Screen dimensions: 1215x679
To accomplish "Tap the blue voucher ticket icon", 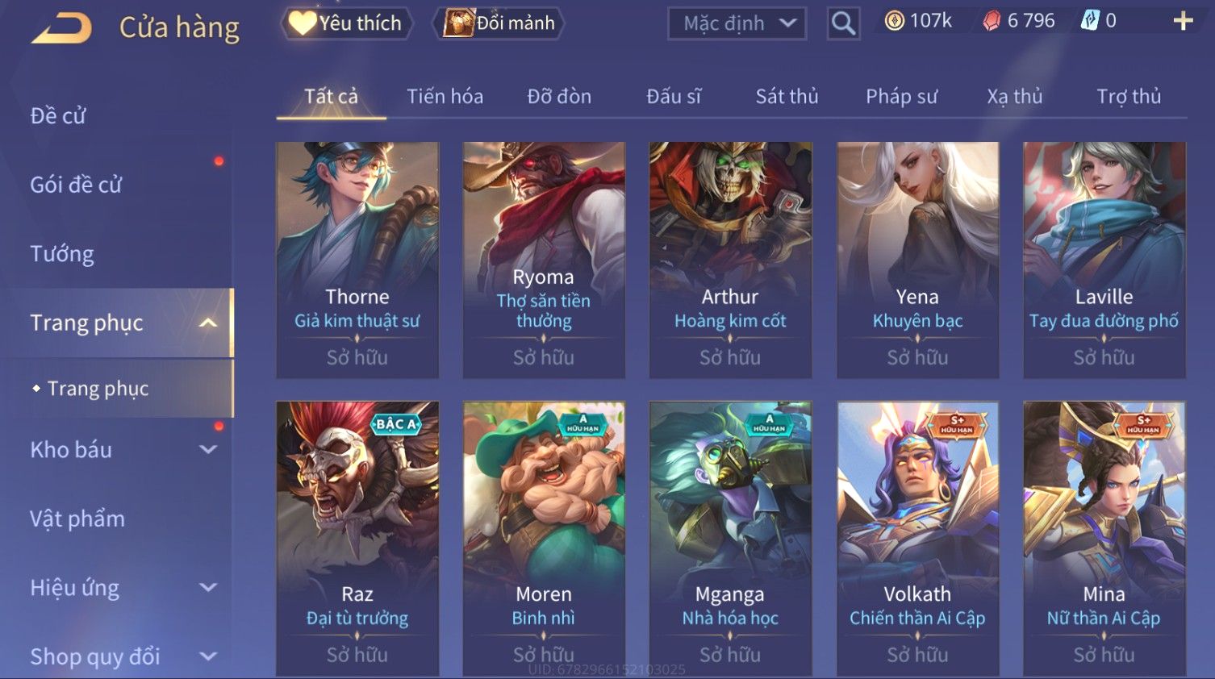I will pyautogui.click(x=1089, y=21).
